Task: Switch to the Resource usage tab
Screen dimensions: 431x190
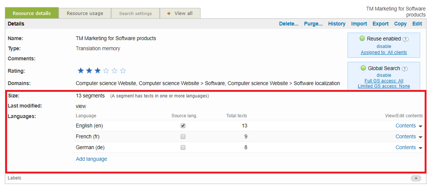Action: (x=85, y=13)
